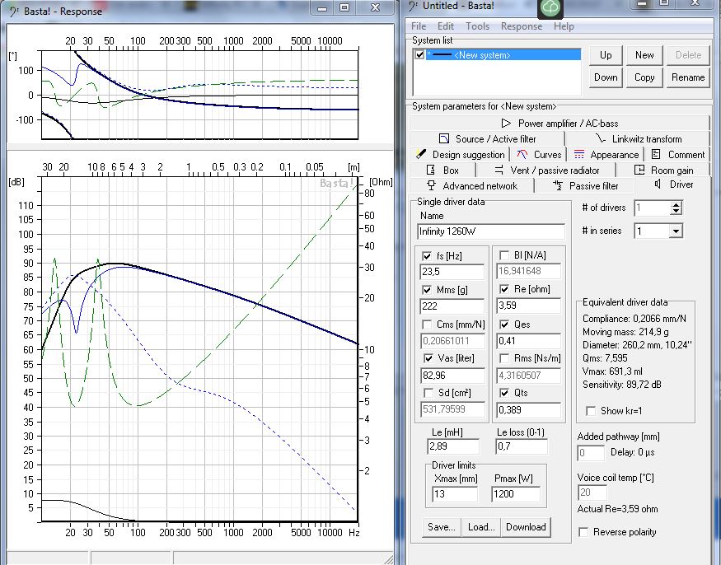Screen dimensions: 721x565
Task: Switch to the Source / Active filter tab
Action: pos(486,139)
